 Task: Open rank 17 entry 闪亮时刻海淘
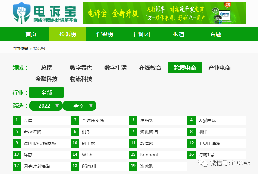pyautogui.click(x=42, y=166)
